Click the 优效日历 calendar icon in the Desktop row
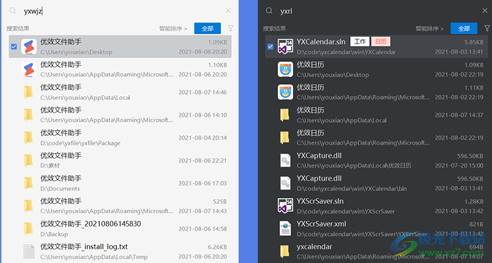 [x=285, y=70]
